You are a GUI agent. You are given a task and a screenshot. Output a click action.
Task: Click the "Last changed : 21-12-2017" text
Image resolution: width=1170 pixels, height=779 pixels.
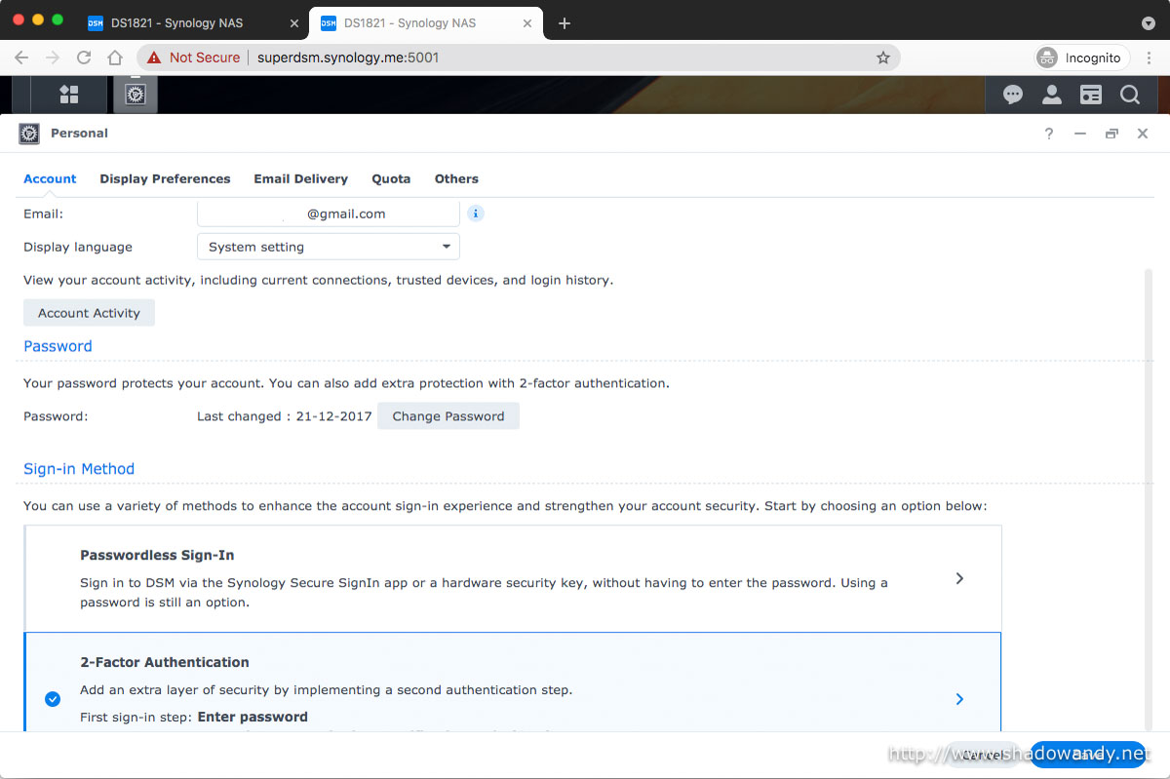285,416
